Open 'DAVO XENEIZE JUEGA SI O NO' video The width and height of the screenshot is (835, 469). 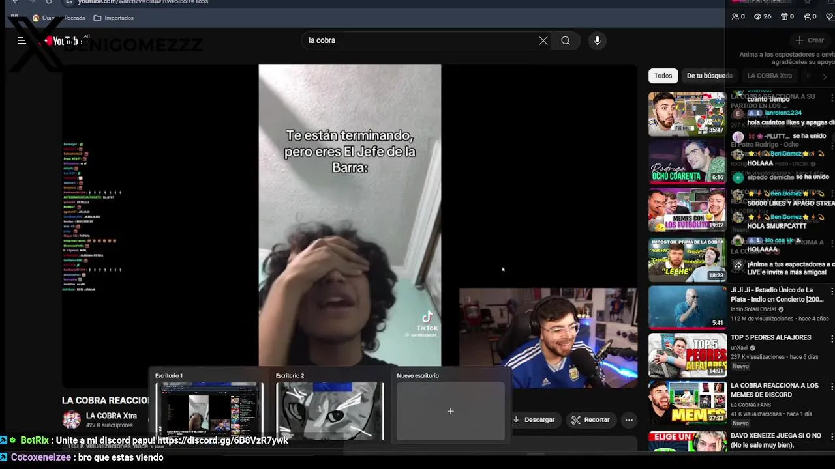click(x=776, y=440)
